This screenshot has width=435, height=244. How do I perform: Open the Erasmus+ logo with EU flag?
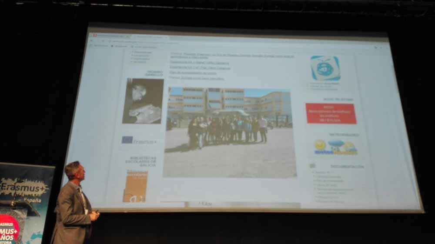pos(139,140)
